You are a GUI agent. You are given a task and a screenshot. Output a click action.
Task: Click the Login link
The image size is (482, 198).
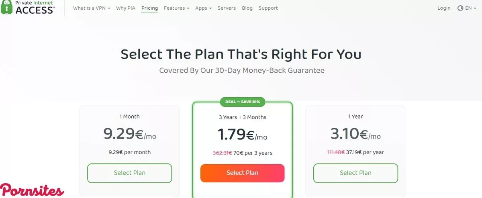(x=444, y=8)
